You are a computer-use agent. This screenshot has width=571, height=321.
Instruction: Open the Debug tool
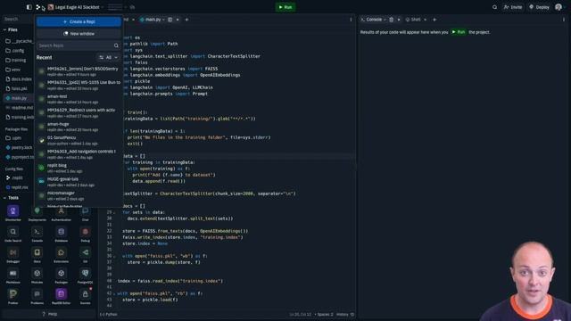pos(86,234)
